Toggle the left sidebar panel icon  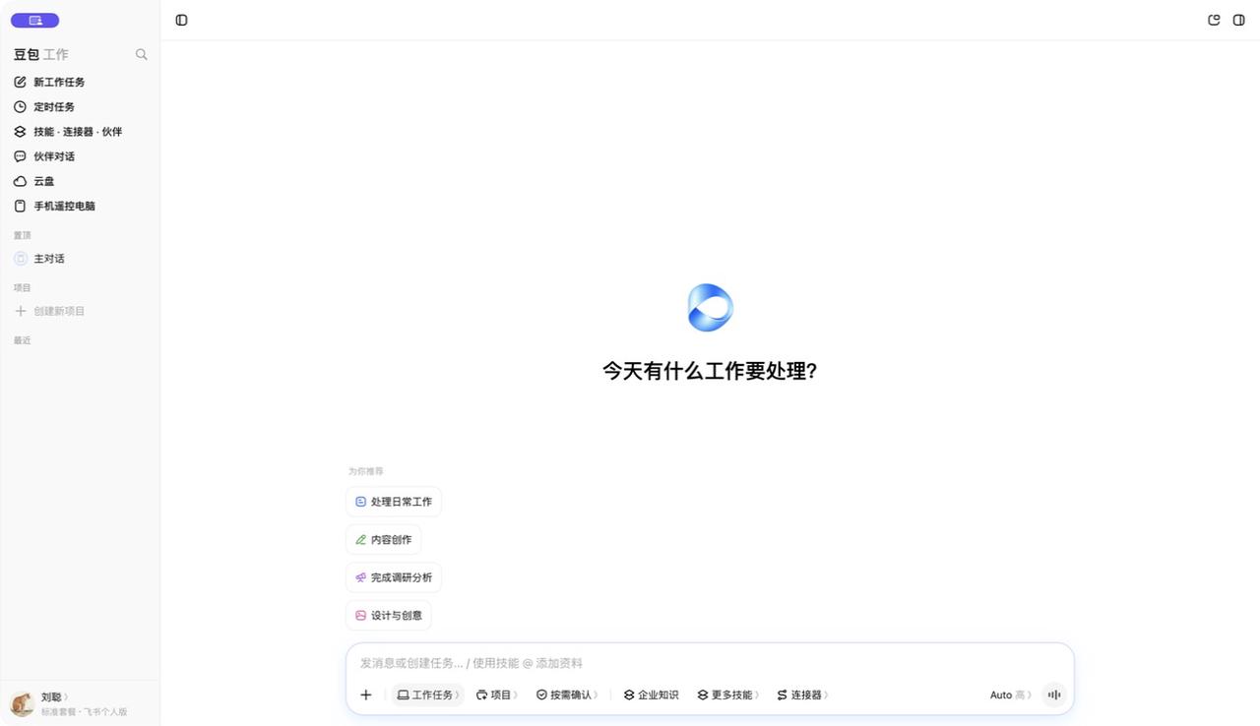181,20
